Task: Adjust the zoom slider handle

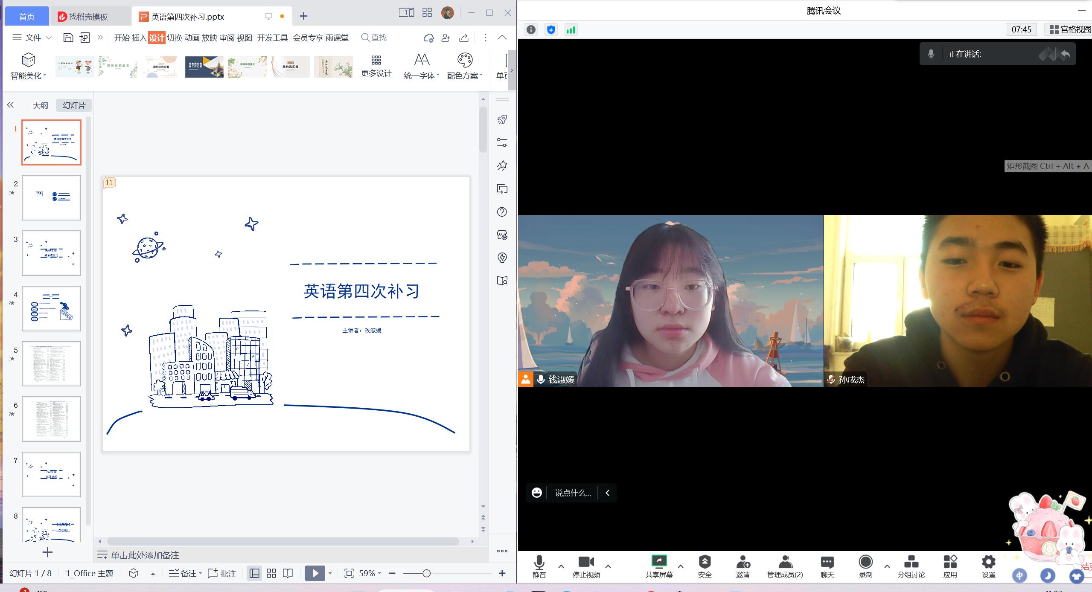Action: [426, 573]
